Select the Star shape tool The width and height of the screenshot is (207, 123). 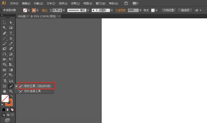[x=11, y=38]
